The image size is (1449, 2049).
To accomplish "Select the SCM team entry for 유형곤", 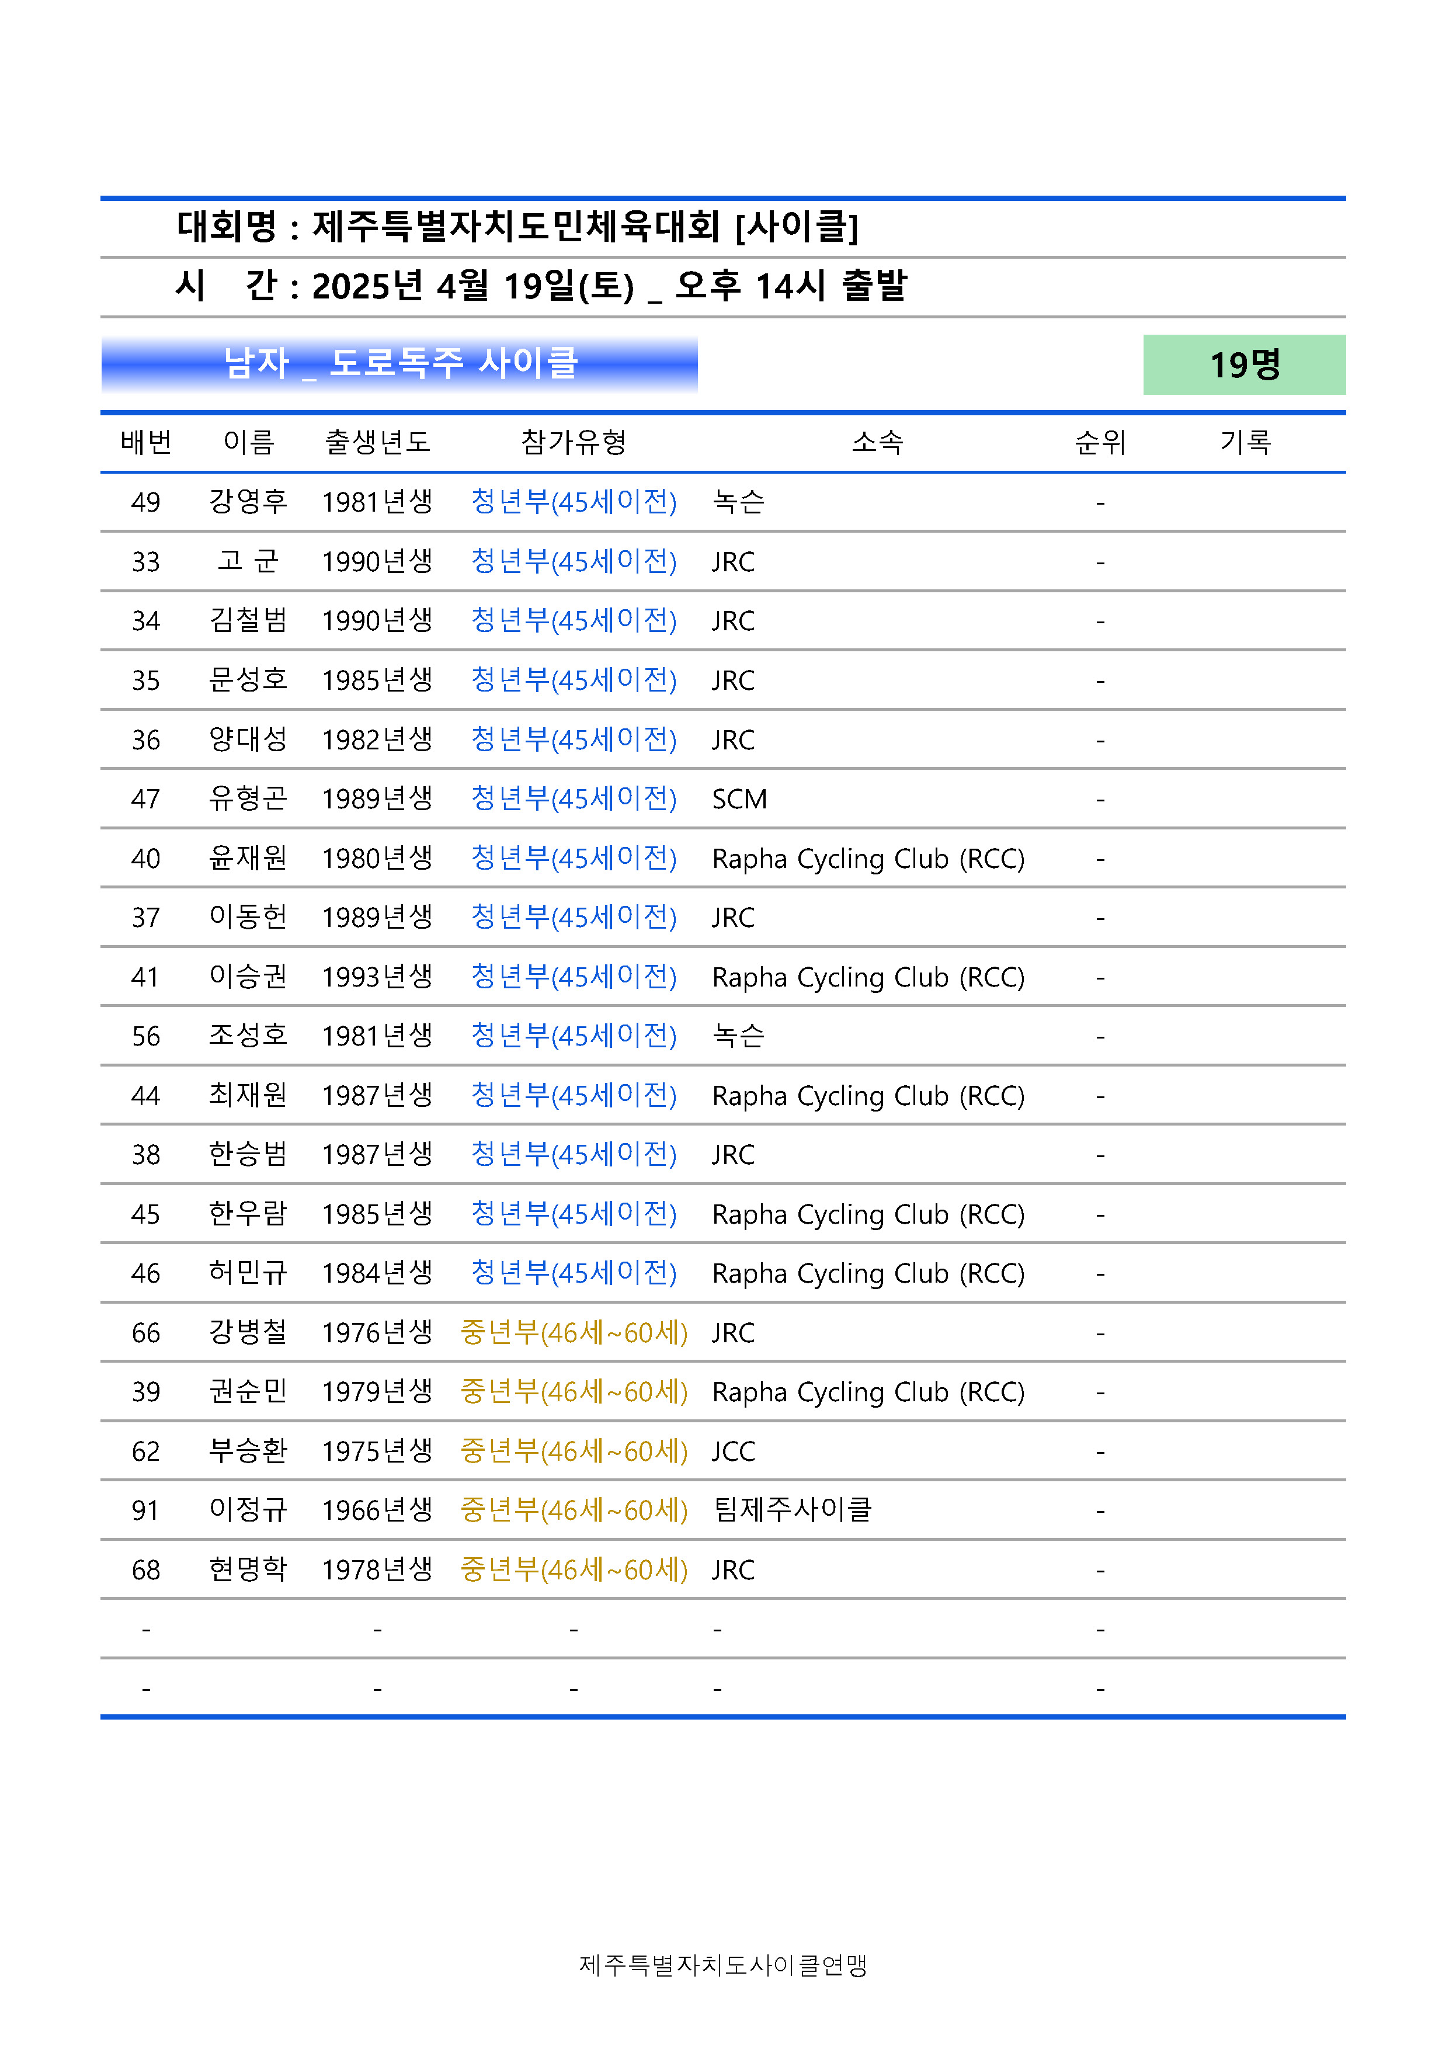I will [739, 798].
